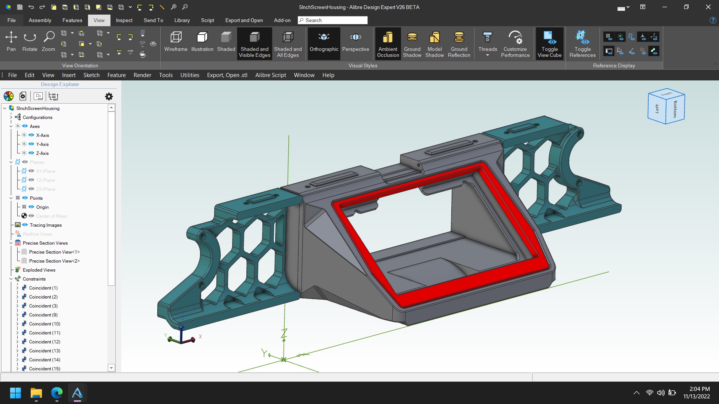Hide the X-Axis using its eye icon
The width and height of the screenshot is (719, 404).
31,135
